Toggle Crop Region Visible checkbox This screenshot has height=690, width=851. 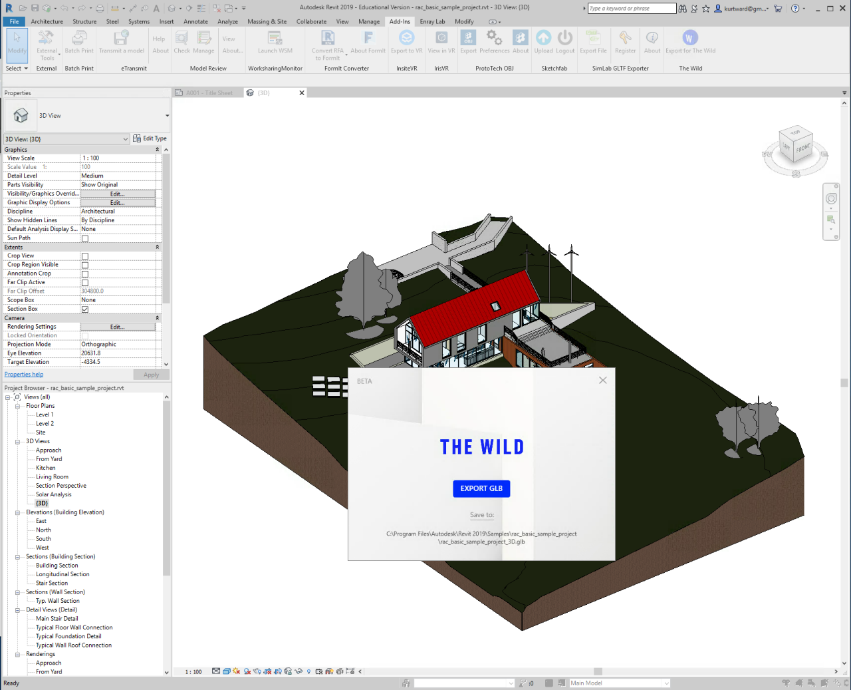click(x=85, y=265)
